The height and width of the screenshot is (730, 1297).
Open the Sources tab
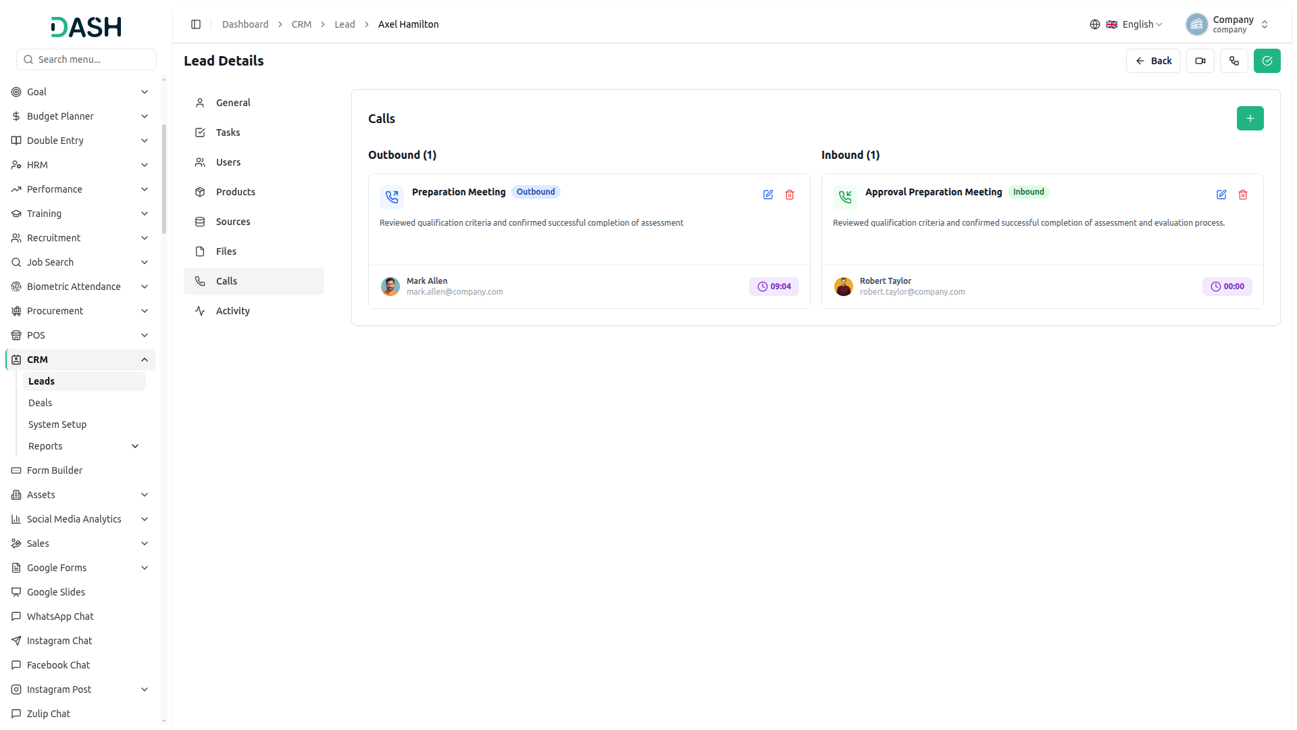point(254,222)
